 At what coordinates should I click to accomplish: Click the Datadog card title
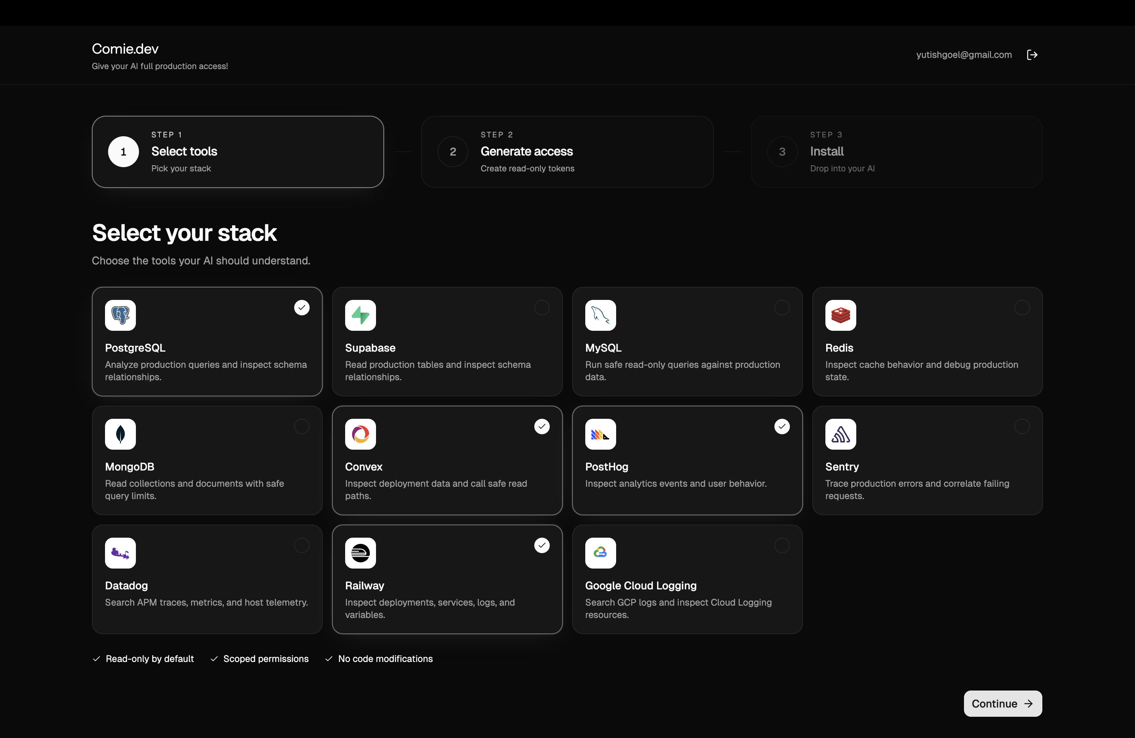click(x=126, y=586)
